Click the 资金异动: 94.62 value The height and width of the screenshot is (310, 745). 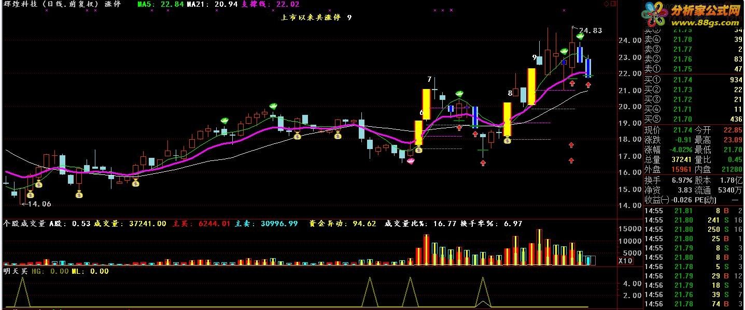343,224
